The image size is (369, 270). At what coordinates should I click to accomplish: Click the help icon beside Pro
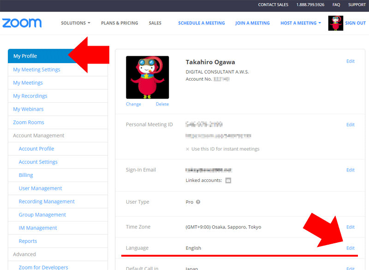tap(198, 202)
